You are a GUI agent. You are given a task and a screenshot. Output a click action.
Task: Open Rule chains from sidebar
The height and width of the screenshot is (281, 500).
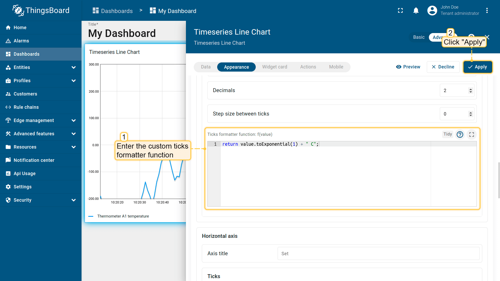(x=26, y=107)
